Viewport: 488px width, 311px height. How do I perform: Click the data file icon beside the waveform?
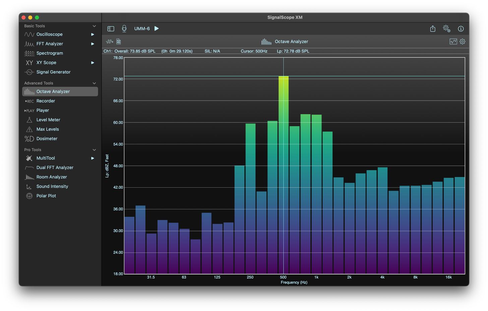tap(119, 42)
